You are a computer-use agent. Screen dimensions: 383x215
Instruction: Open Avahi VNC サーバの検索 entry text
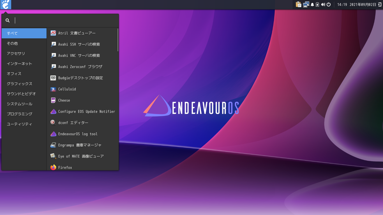click(x=79, y=55)
